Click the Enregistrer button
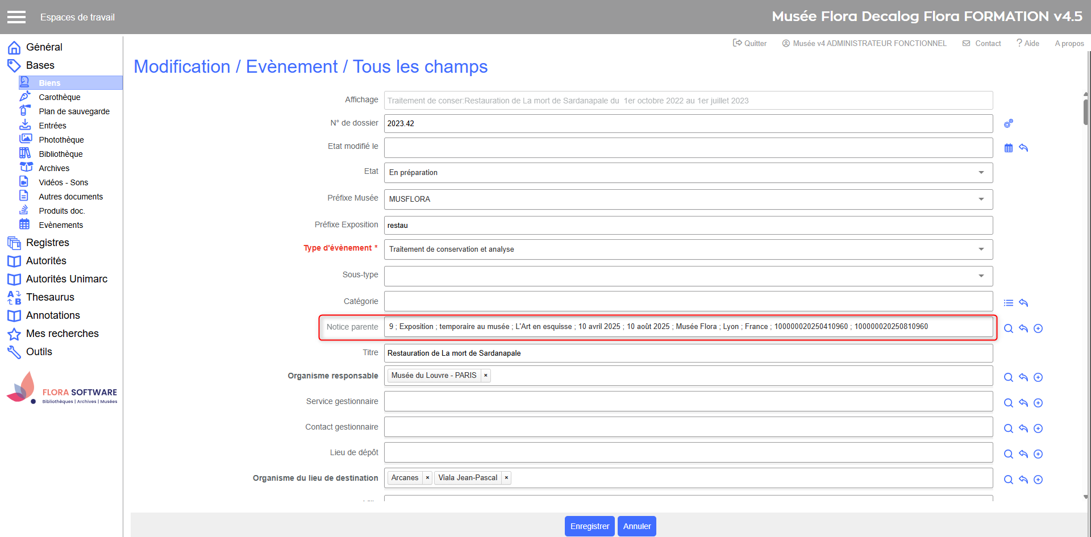 (589, 526)
